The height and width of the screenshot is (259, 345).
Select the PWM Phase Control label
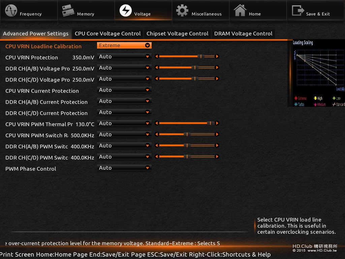[31, 169]
